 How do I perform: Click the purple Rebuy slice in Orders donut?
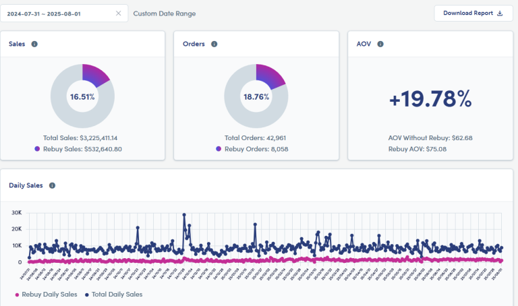coord(269,75)
